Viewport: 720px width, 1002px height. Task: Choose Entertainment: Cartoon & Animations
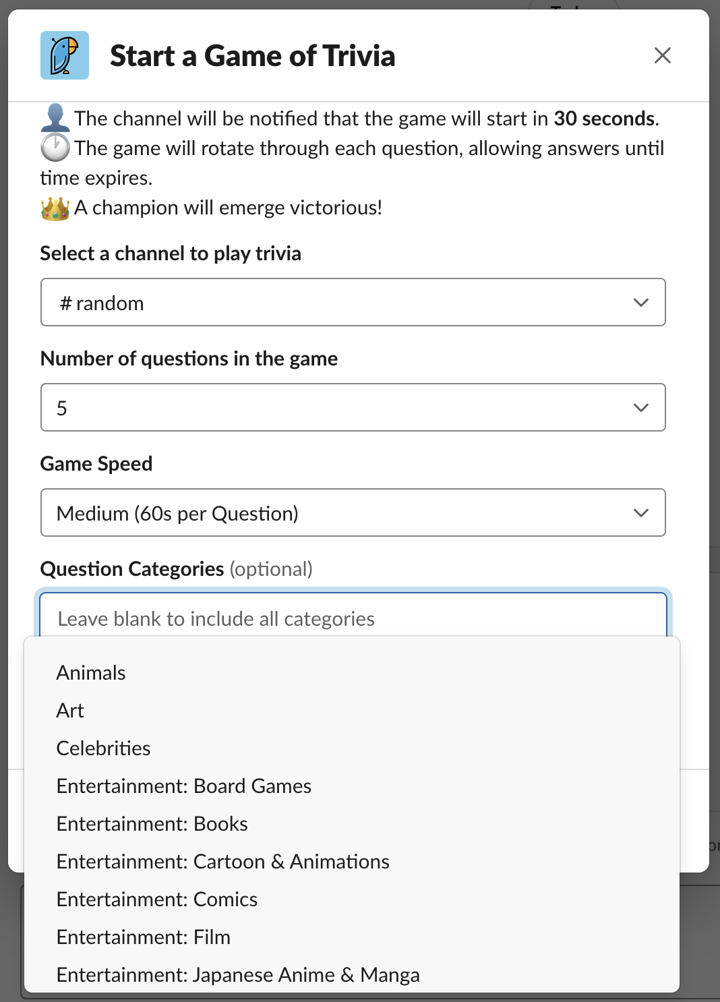[352, 862]
